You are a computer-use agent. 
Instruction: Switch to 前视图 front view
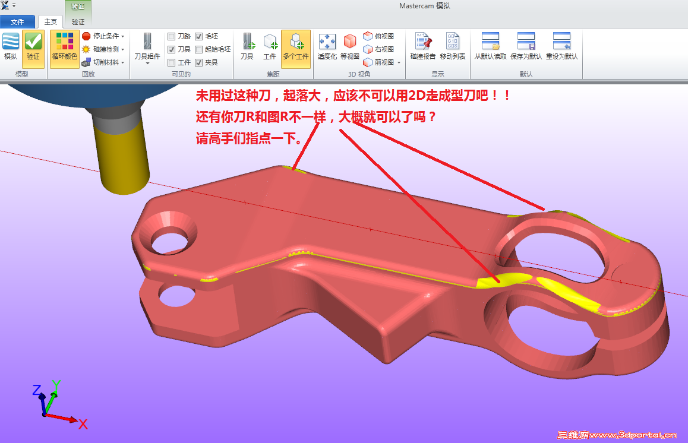pos(378,62)
